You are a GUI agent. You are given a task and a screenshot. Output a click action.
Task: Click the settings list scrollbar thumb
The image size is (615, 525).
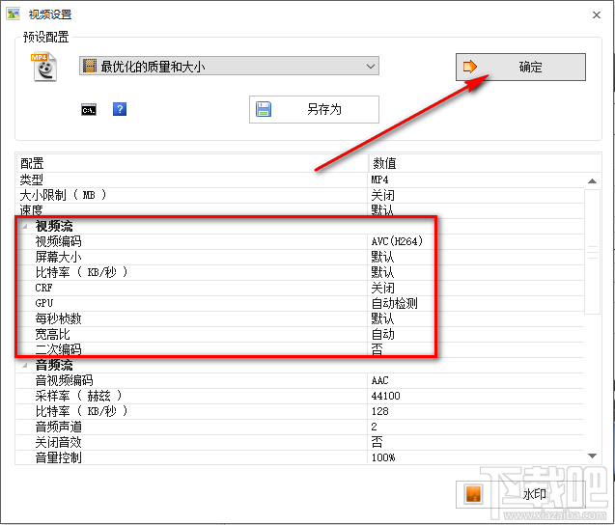(x=592, y=252)
